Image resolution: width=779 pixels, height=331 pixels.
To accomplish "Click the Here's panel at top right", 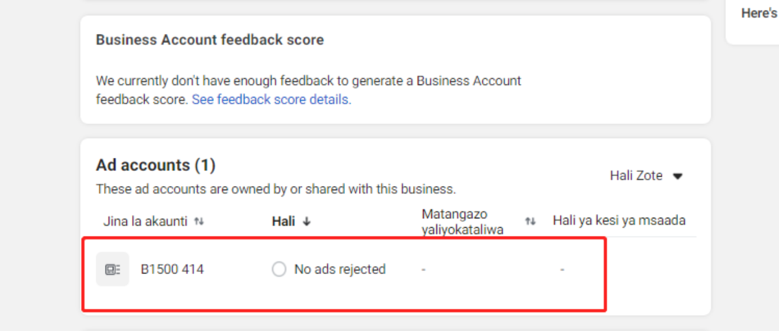I will [x=758, y=13].
